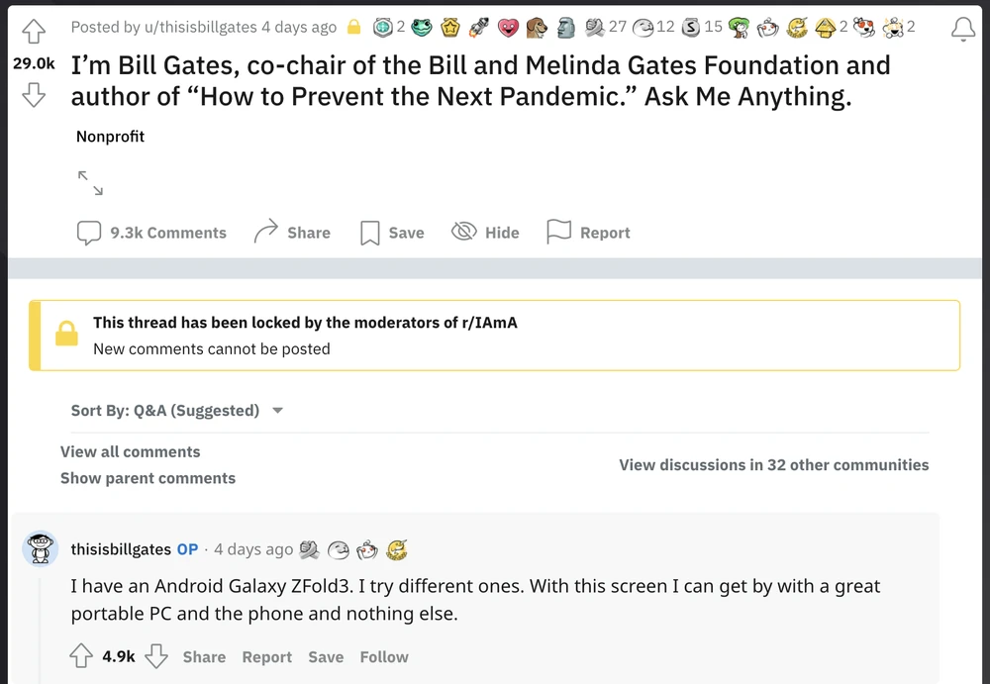Viewport: 990px width, 684px height.
Task: Click View all comments link
Action: (x=130, y=451)
